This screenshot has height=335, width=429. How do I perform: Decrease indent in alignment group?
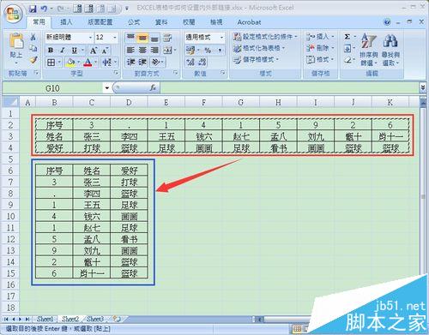click(130, 62)
